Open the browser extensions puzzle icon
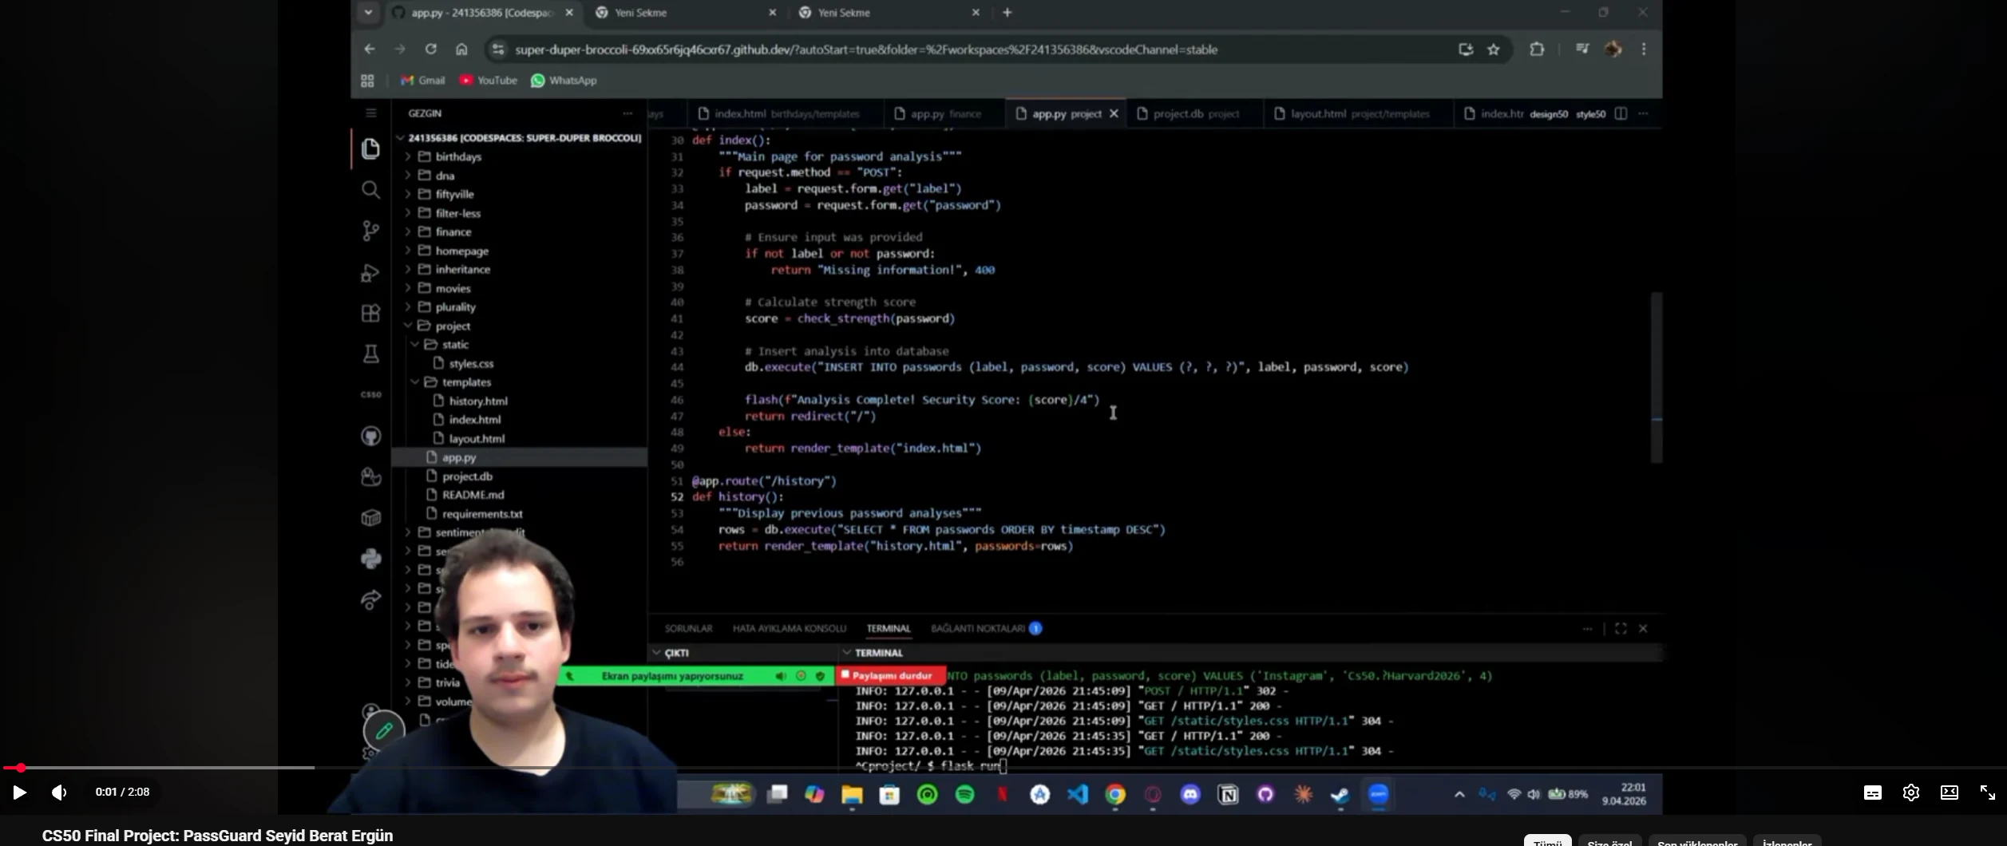The image size is (2007, 846). coord(1536,49)
